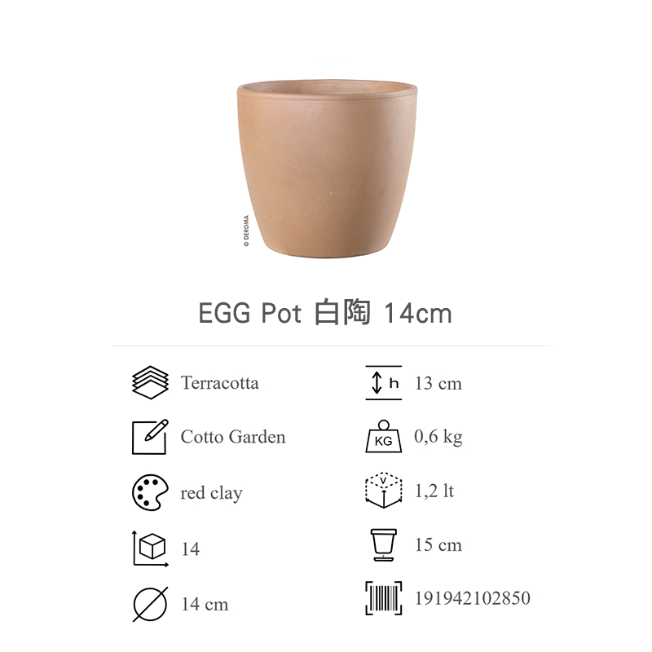Select the terracotta pot product image
This screenshot has height=652, width=652.
(327, 169)
